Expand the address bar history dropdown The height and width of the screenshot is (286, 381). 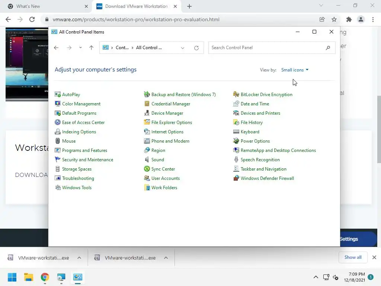[x=182, y=48]
